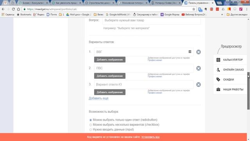The width and height of the screenshot is (250, 141).
Task: Reload the current page
Action: (13, 9)
